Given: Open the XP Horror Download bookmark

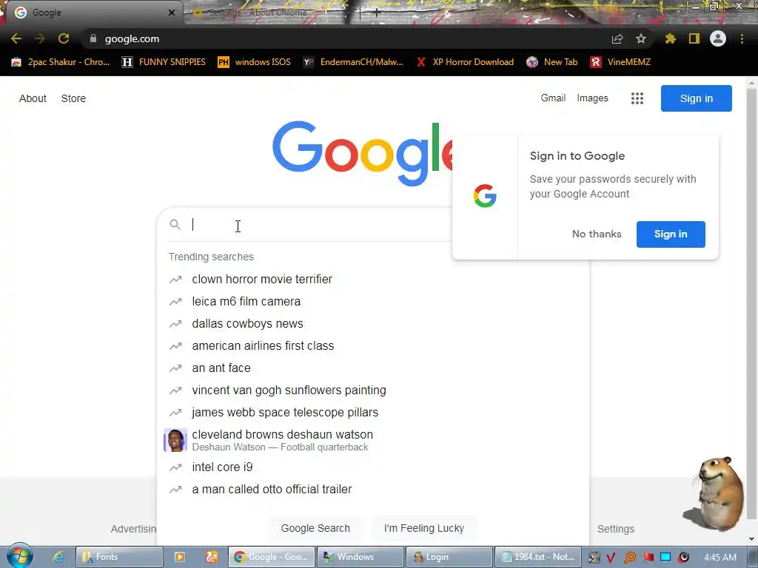Looking at the screenshot, I should point(465,62).
